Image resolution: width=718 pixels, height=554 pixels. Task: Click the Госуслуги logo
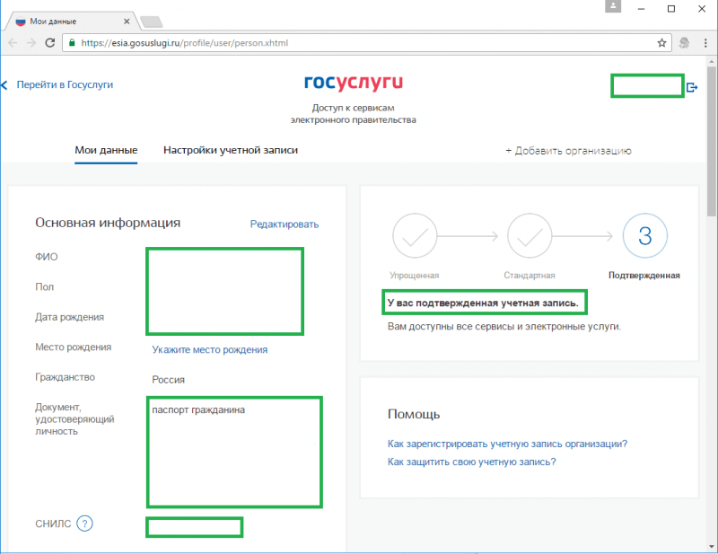[x=353, y=84]
